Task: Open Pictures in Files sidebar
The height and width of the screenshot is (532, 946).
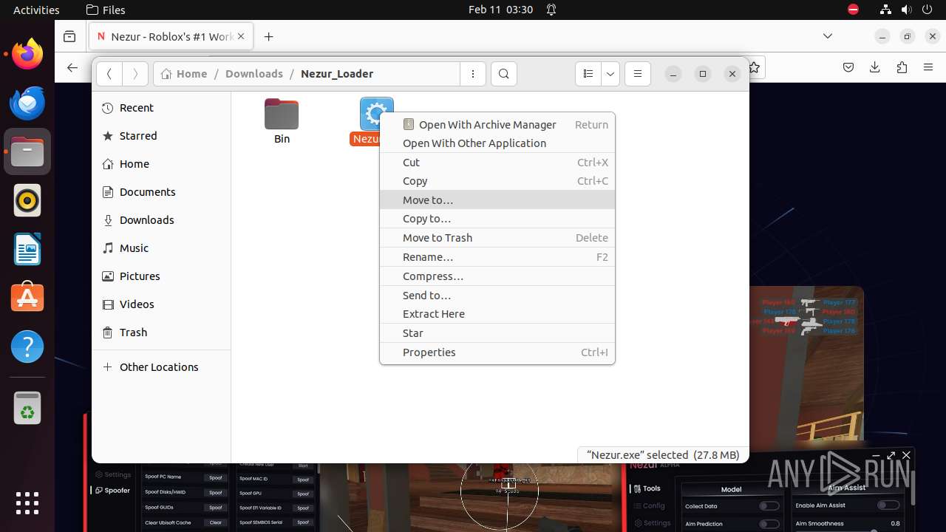Action: [x=161, y=276]
